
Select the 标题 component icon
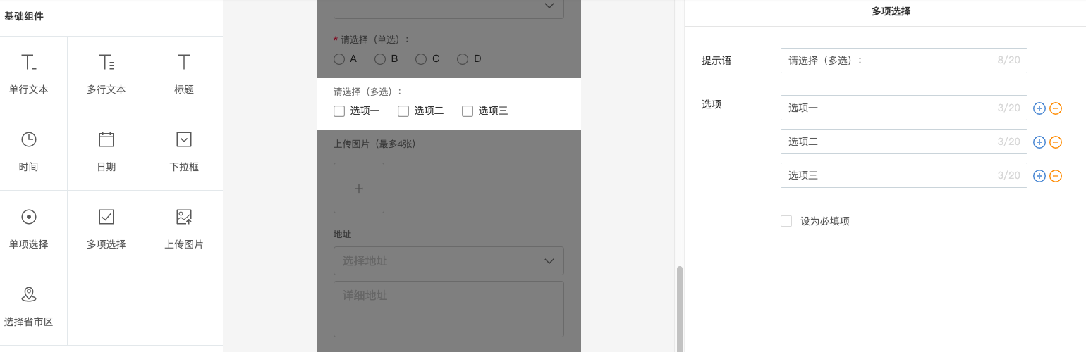tap(184, 62)
